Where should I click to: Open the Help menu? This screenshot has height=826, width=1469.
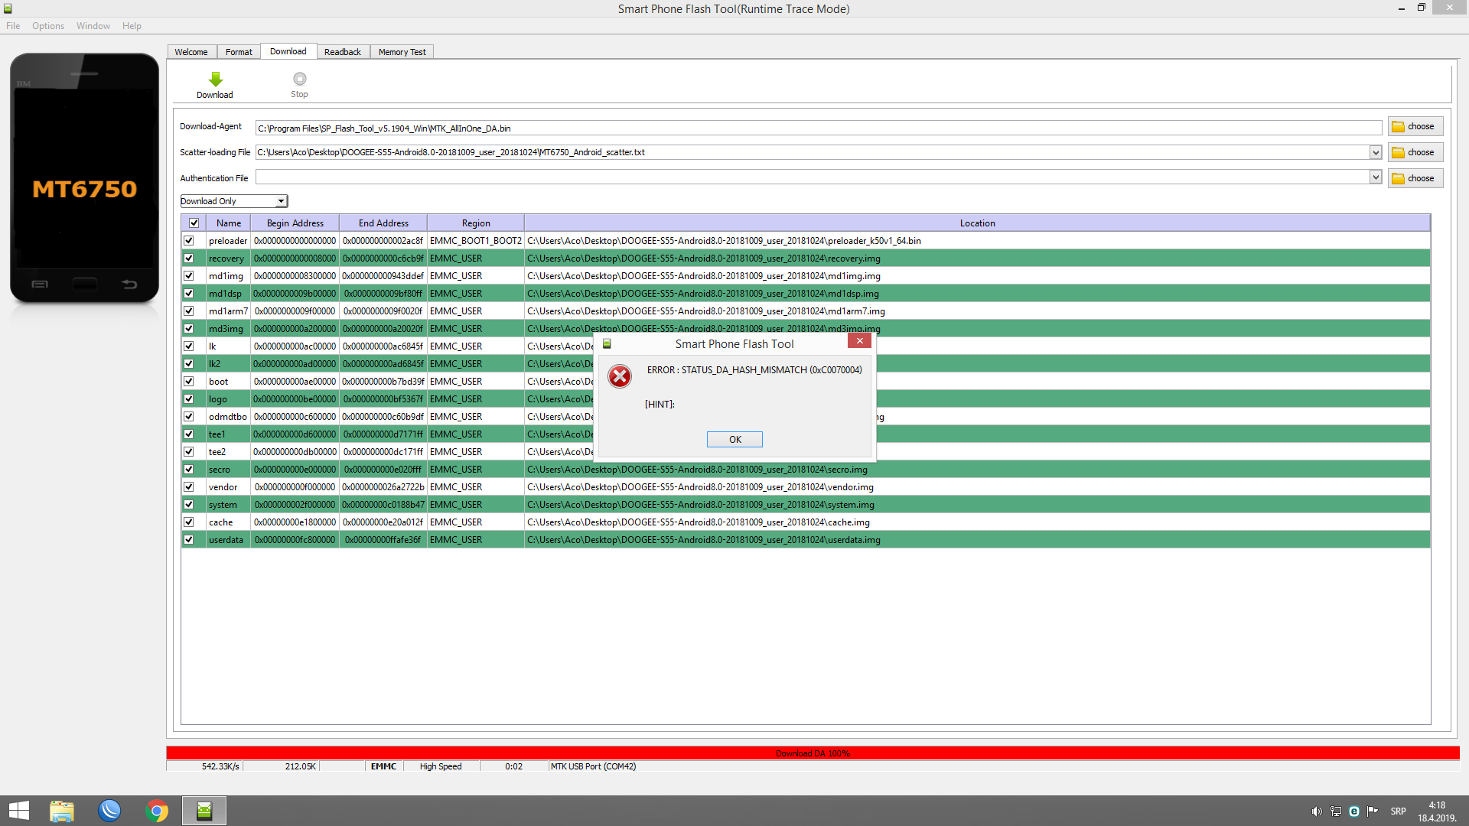(132, 26)
